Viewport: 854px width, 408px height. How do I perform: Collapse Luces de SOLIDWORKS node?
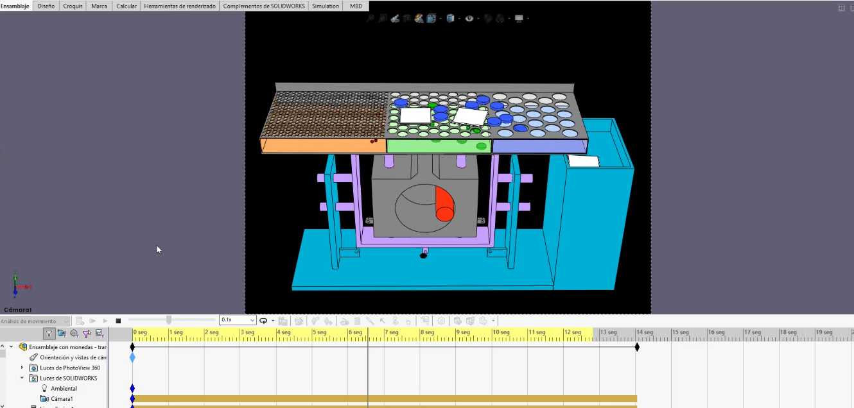[x=22, y=378]
